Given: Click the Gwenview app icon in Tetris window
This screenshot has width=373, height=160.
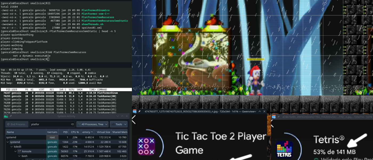Looking at the screenshot, I should pyautogui.click(x=273, y=117).
